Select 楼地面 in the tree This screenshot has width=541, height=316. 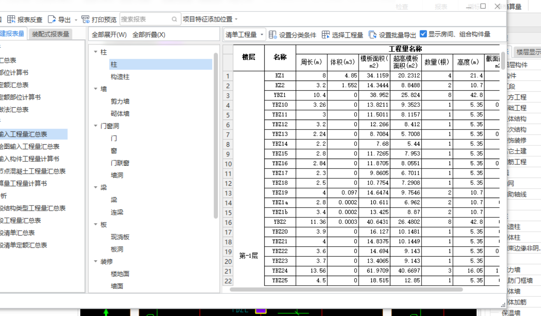click(120, 274)
